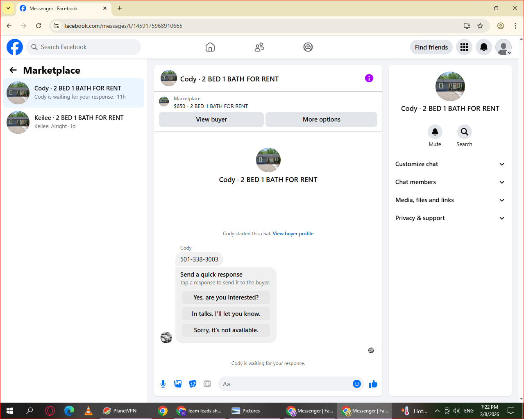The width and height of the screenshot is (524, 419).
Task: Open Chrome three-dot menu
Action: [x=515, y=26]
